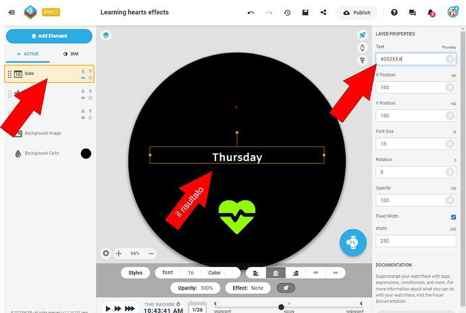This screenshot has width=466, height=313.
Task: Open the Effect None dropdown
Action: click(248, 288)
